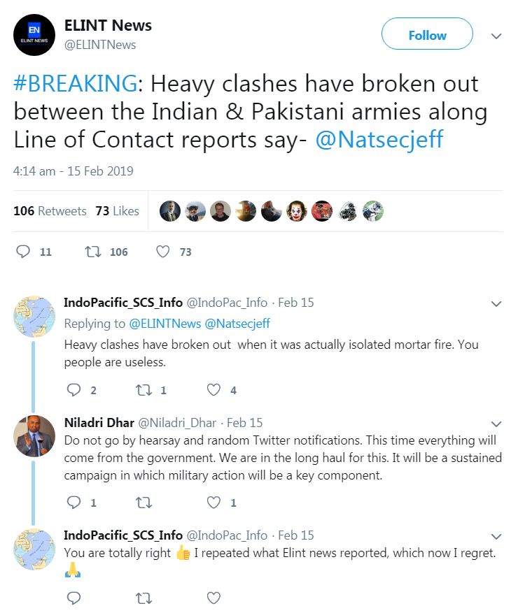
Task: Click the ELINT News profile avatar
Action: pyautogui.click(x=34, y=34)
